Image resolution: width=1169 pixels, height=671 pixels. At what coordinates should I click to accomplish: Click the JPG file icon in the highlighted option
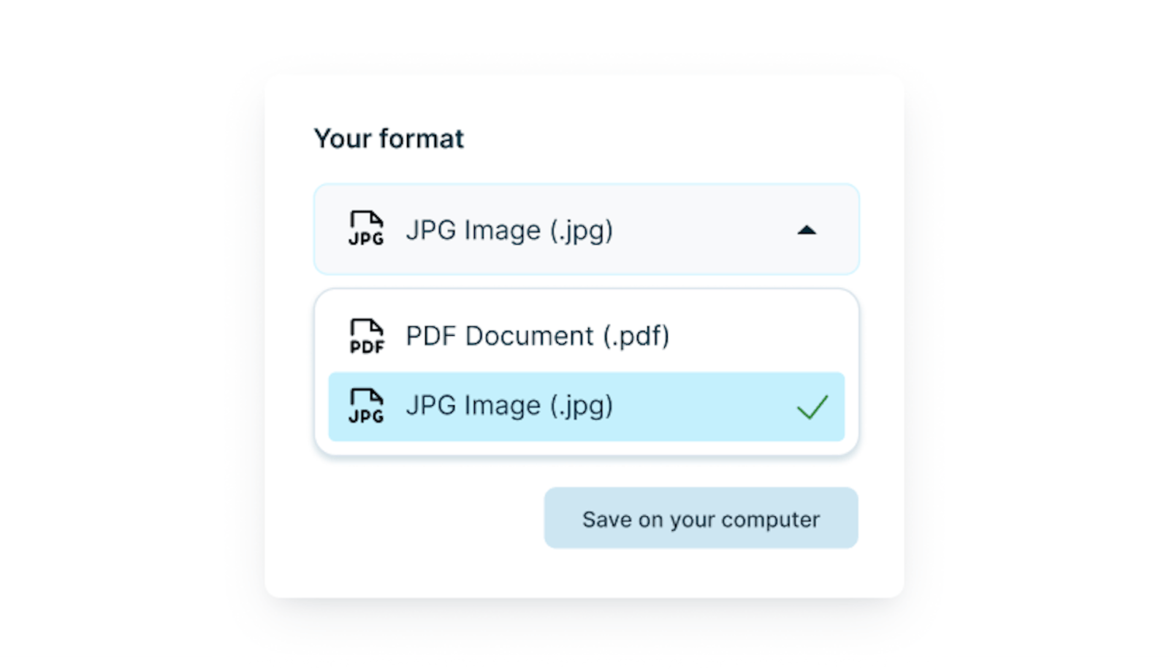(365, 407)
